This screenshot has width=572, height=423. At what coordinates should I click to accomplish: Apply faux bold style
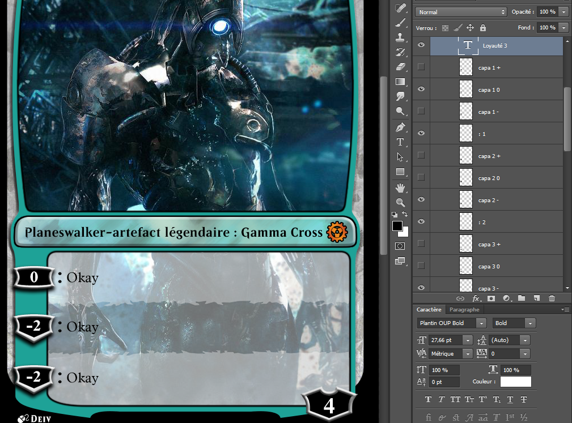(x=428, y=400)
